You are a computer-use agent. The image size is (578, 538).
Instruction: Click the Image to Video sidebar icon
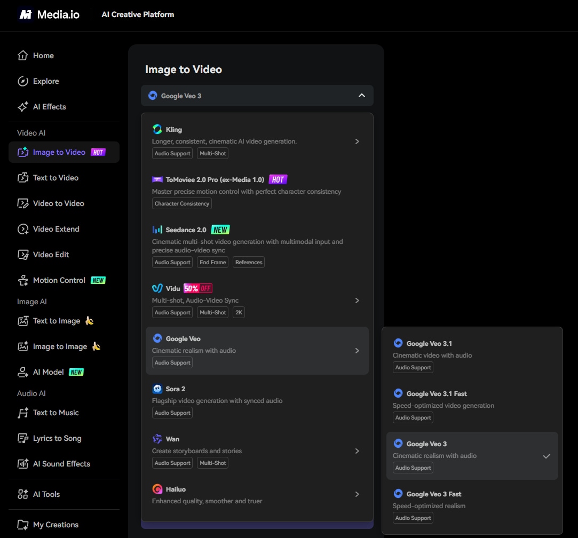point(23,152)
